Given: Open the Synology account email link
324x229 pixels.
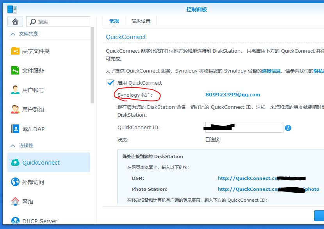Looking at the screenshot, I should click(x=233, y=94).
